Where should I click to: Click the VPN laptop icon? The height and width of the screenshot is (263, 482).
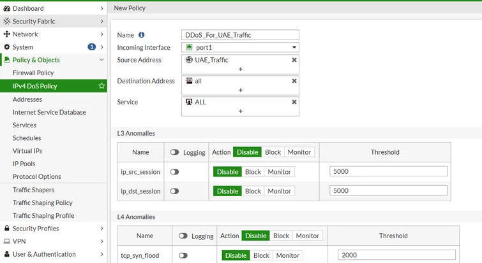(7, 241)
